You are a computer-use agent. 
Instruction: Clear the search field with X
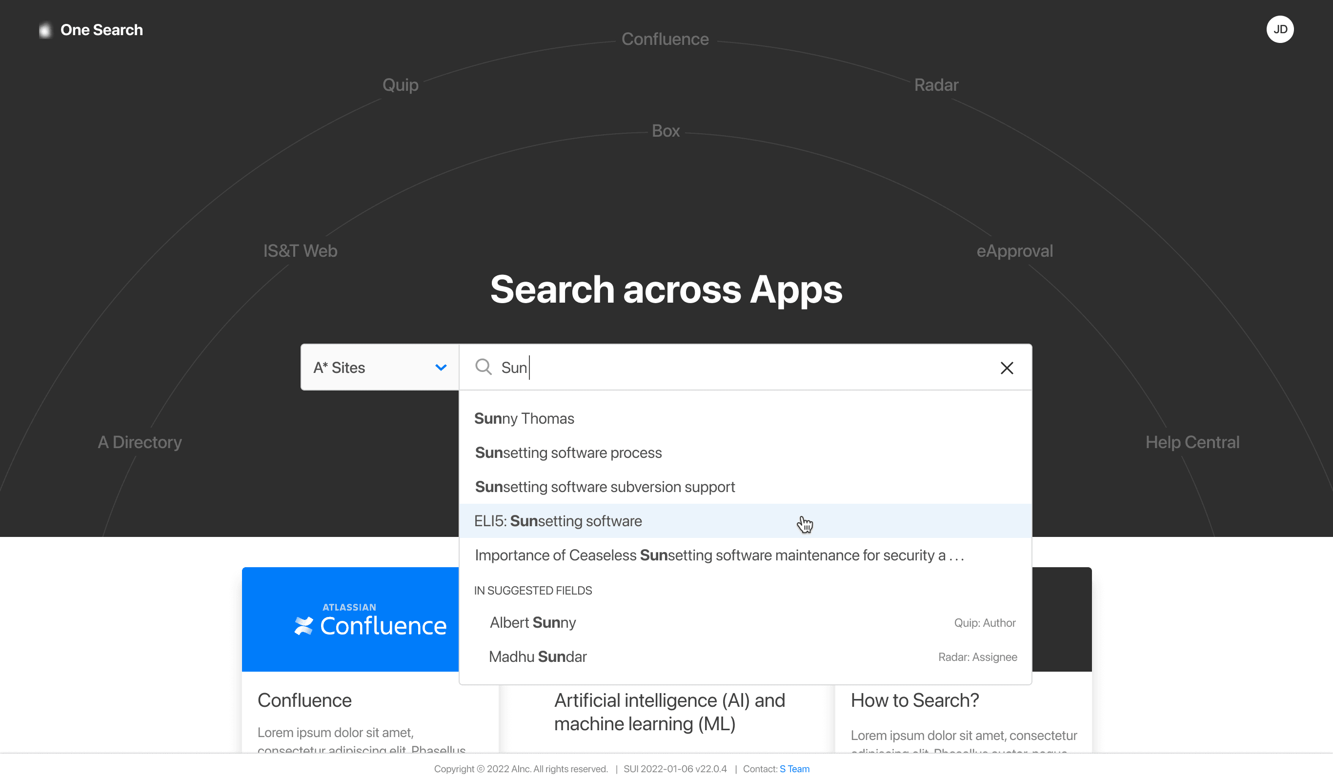tap(1006, 368)
